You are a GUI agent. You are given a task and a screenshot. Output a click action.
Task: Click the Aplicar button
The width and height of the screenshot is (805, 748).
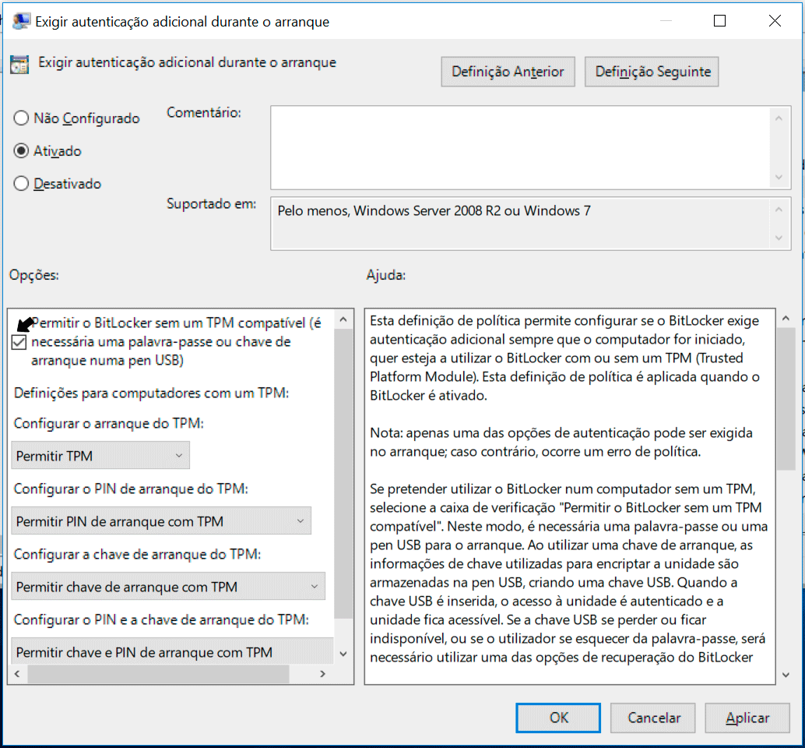747,718
